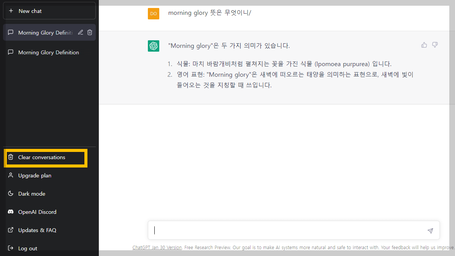Image resolution: width=455 pixels, height=256 pixels.
Task: Select the highlighted Morning Glory Definiti conversation
Action: coord(44,32)
